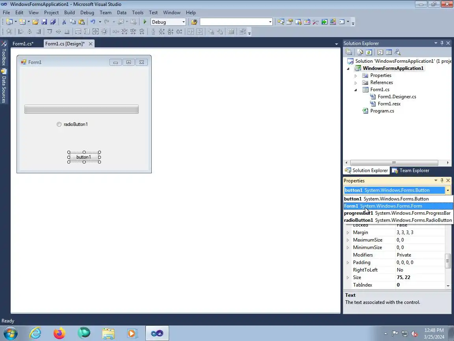Screen dimensions: 454x341
Task: Collapse the WindowsFormsApplication1 project node
Action: (348, 69)
